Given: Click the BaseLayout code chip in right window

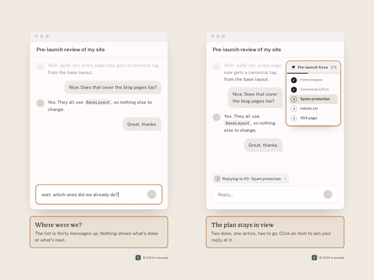Looking at the screenshot, I should (x=237, y=123).
